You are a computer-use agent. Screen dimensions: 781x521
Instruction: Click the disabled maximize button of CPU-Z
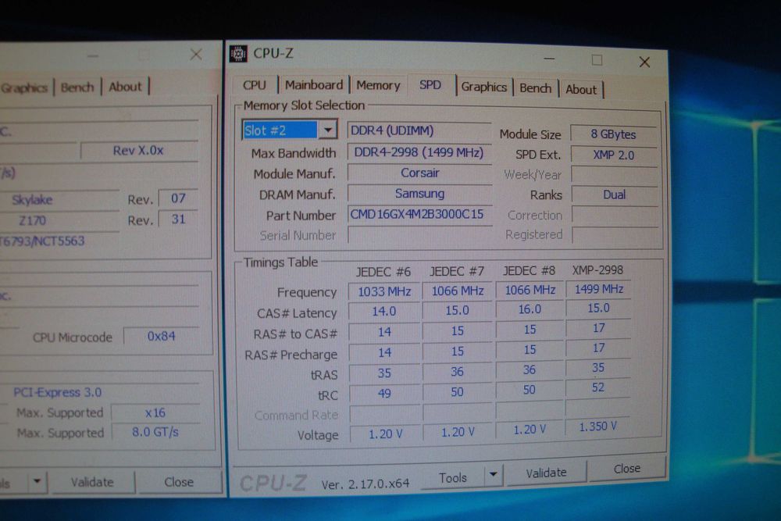(597, 60)
